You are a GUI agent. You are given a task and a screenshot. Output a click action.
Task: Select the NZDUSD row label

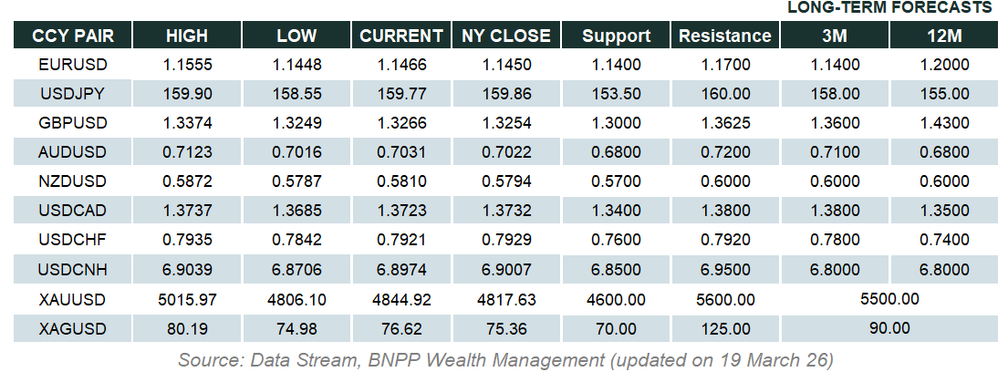pyautogui.click(x=72, y=181)
